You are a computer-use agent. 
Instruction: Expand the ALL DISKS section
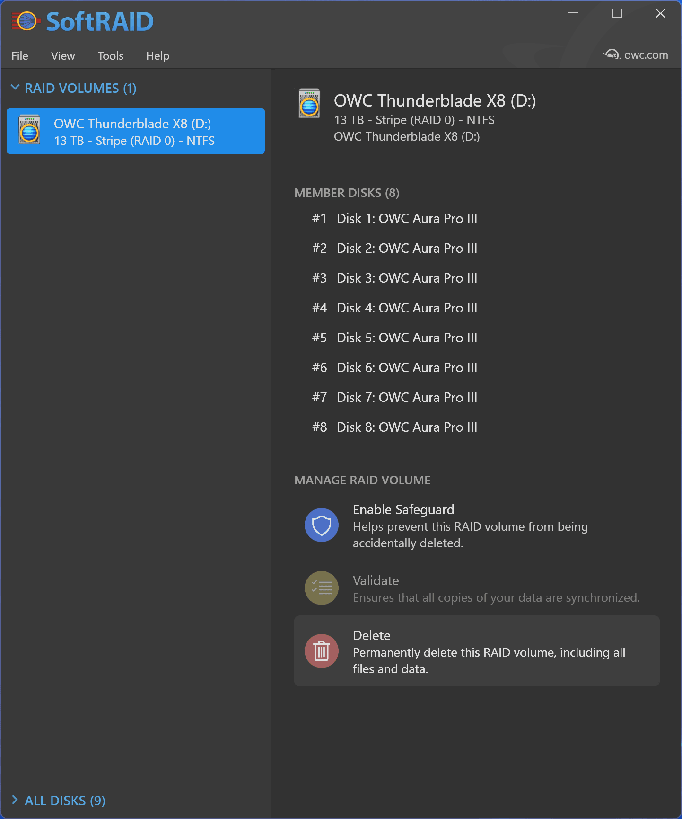(15, 800)
